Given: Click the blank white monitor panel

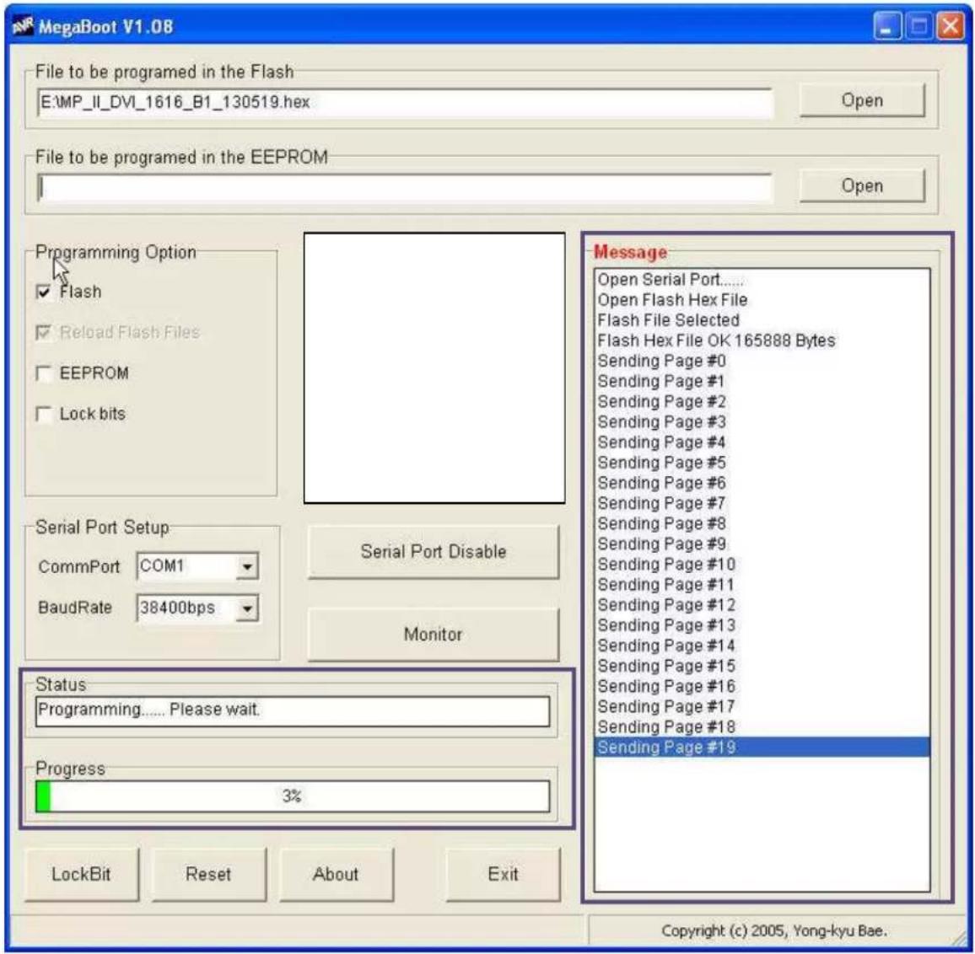Looking at the screenshot, I should [x=434, y=368].
